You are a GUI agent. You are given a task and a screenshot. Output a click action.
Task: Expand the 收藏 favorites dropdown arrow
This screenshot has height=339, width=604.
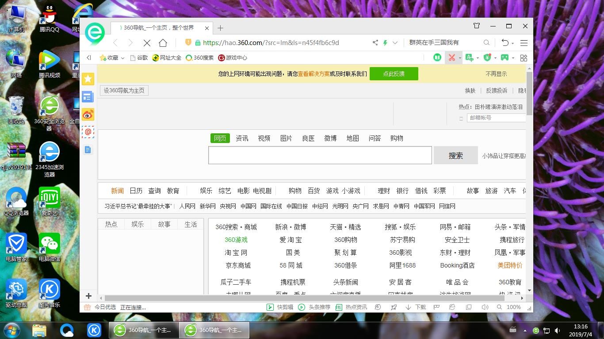pyautogui.click(x=122, y=58)
